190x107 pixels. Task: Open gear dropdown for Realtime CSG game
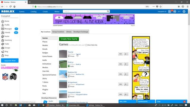[x=126, y=74]
